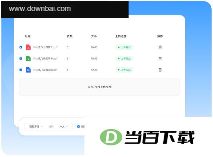Screen dimensions: 213x157
Task: Open the 西班牙语 source language dropdown
Action: [36, 127]
